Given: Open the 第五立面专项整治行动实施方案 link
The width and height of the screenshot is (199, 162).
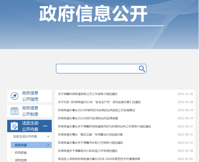Looking at the screenshot, I should click(91, 135).
